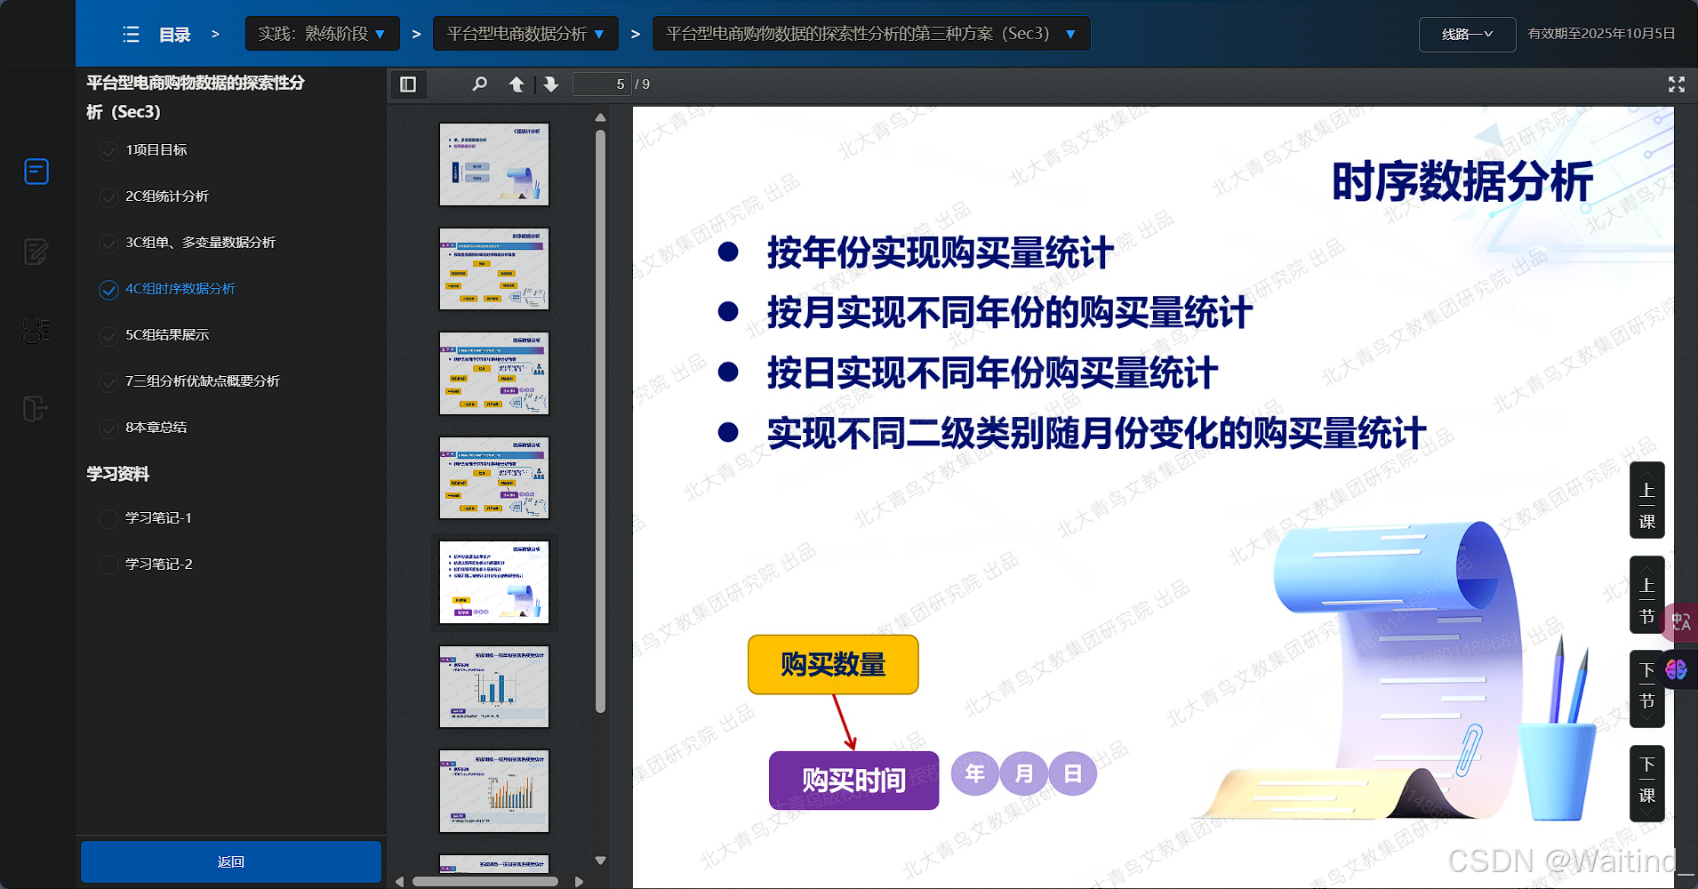Image resolution: width=1698 pixels, height=889 pixels.
Task: Open the edit notes icon in left sidebar
Action: [36, 252]
